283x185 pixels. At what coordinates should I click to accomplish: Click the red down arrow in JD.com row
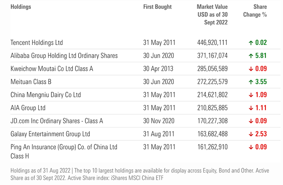tap(251, 121)
